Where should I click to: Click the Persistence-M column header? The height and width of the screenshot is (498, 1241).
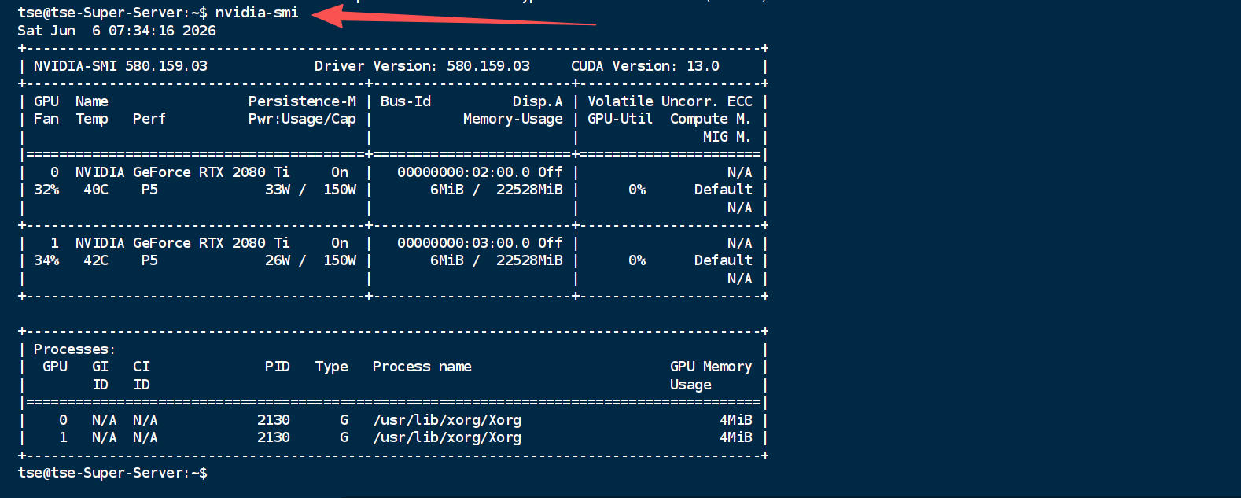[302, 101]
